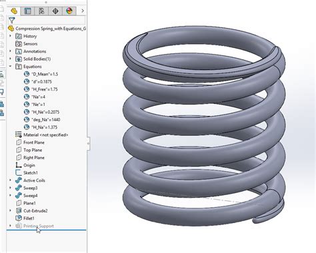Select the Sensors folder icon
Viewport: 316px width, 253px height.
pos(19,44)
